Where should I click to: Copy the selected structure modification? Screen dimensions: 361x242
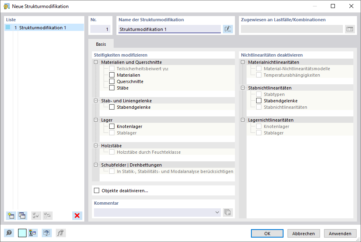point(22,216)
